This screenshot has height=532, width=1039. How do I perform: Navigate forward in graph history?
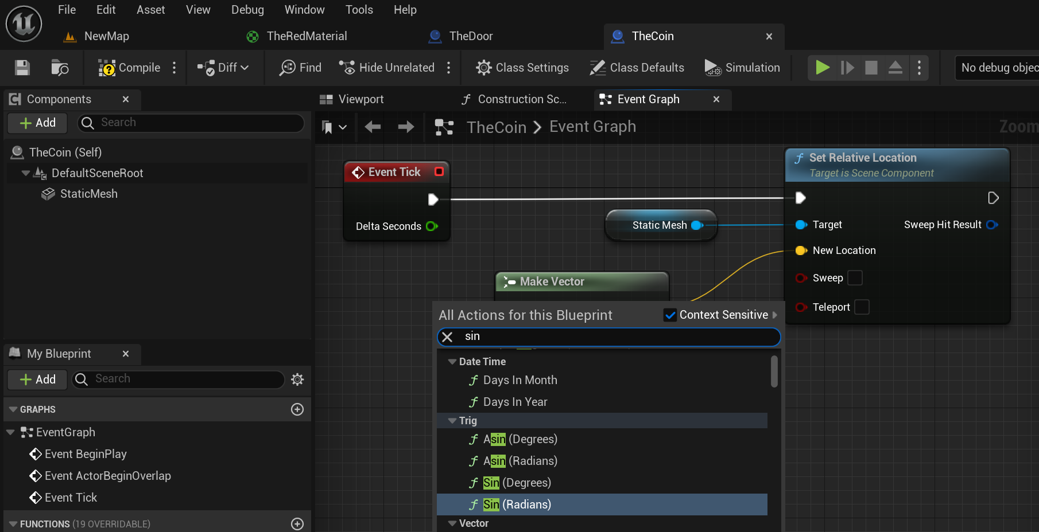tap(406, 127)
